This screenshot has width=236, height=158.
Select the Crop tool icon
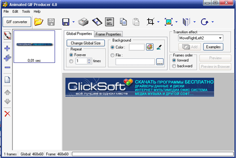150,22
